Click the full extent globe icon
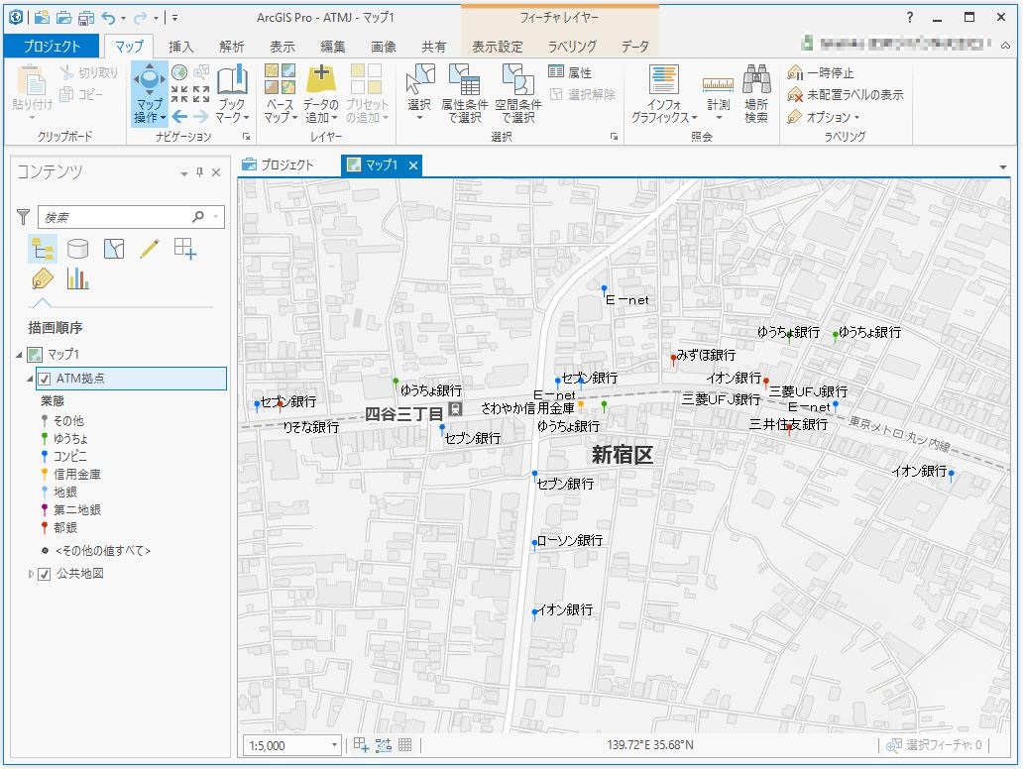Screen dimensions: 1023x769 tap(179, 72)
